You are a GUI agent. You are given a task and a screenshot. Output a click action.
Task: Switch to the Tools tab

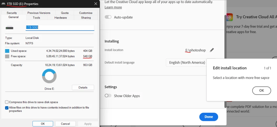click(36, 18)
